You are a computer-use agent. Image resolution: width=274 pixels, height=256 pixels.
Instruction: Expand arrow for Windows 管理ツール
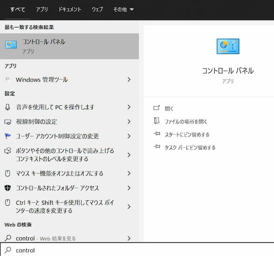click(129, 80)
